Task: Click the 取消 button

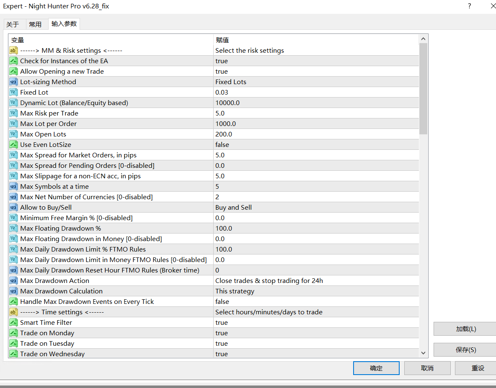Action: click(427, 368)
